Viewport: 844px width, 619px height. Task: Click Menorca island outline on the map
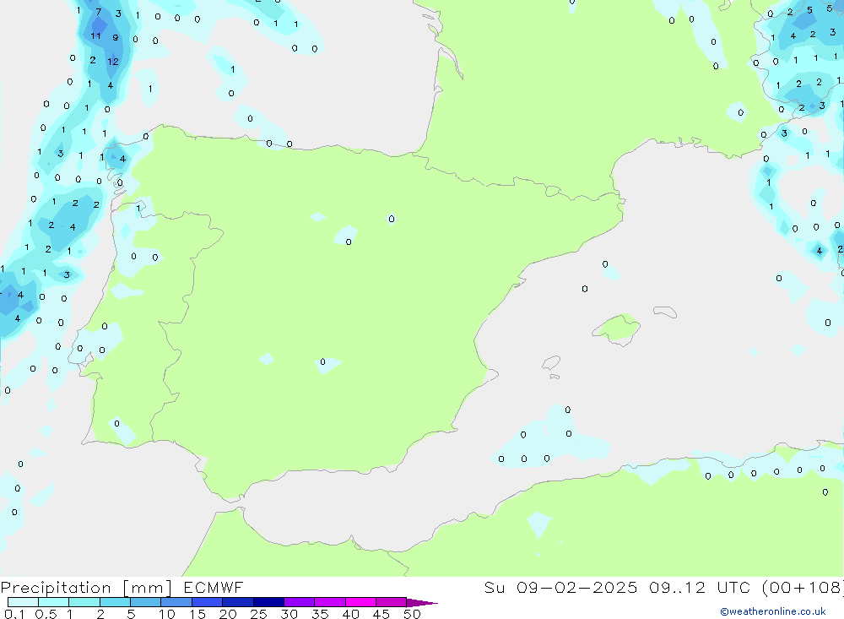tap(665, 312)
